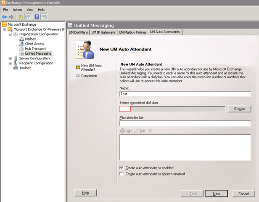This screenshot has height=202, width=259.
Task: Collapse the Organization Configuration node
Action: 10,34
